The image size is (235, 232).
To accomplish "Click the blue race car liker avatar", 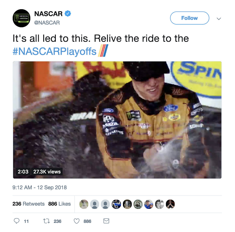I will point(116,204).
